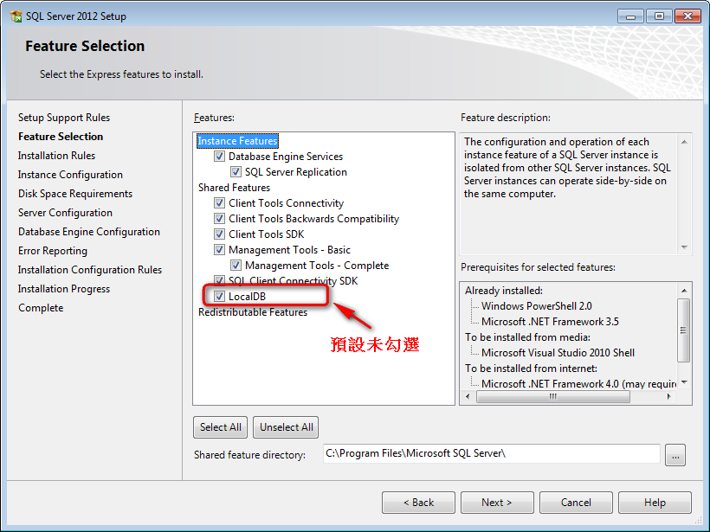This screenshot has height=532, width=710.
Task: Select Windows PowerShell 2.0 prerequisite
Action: (x=537, y=306)
